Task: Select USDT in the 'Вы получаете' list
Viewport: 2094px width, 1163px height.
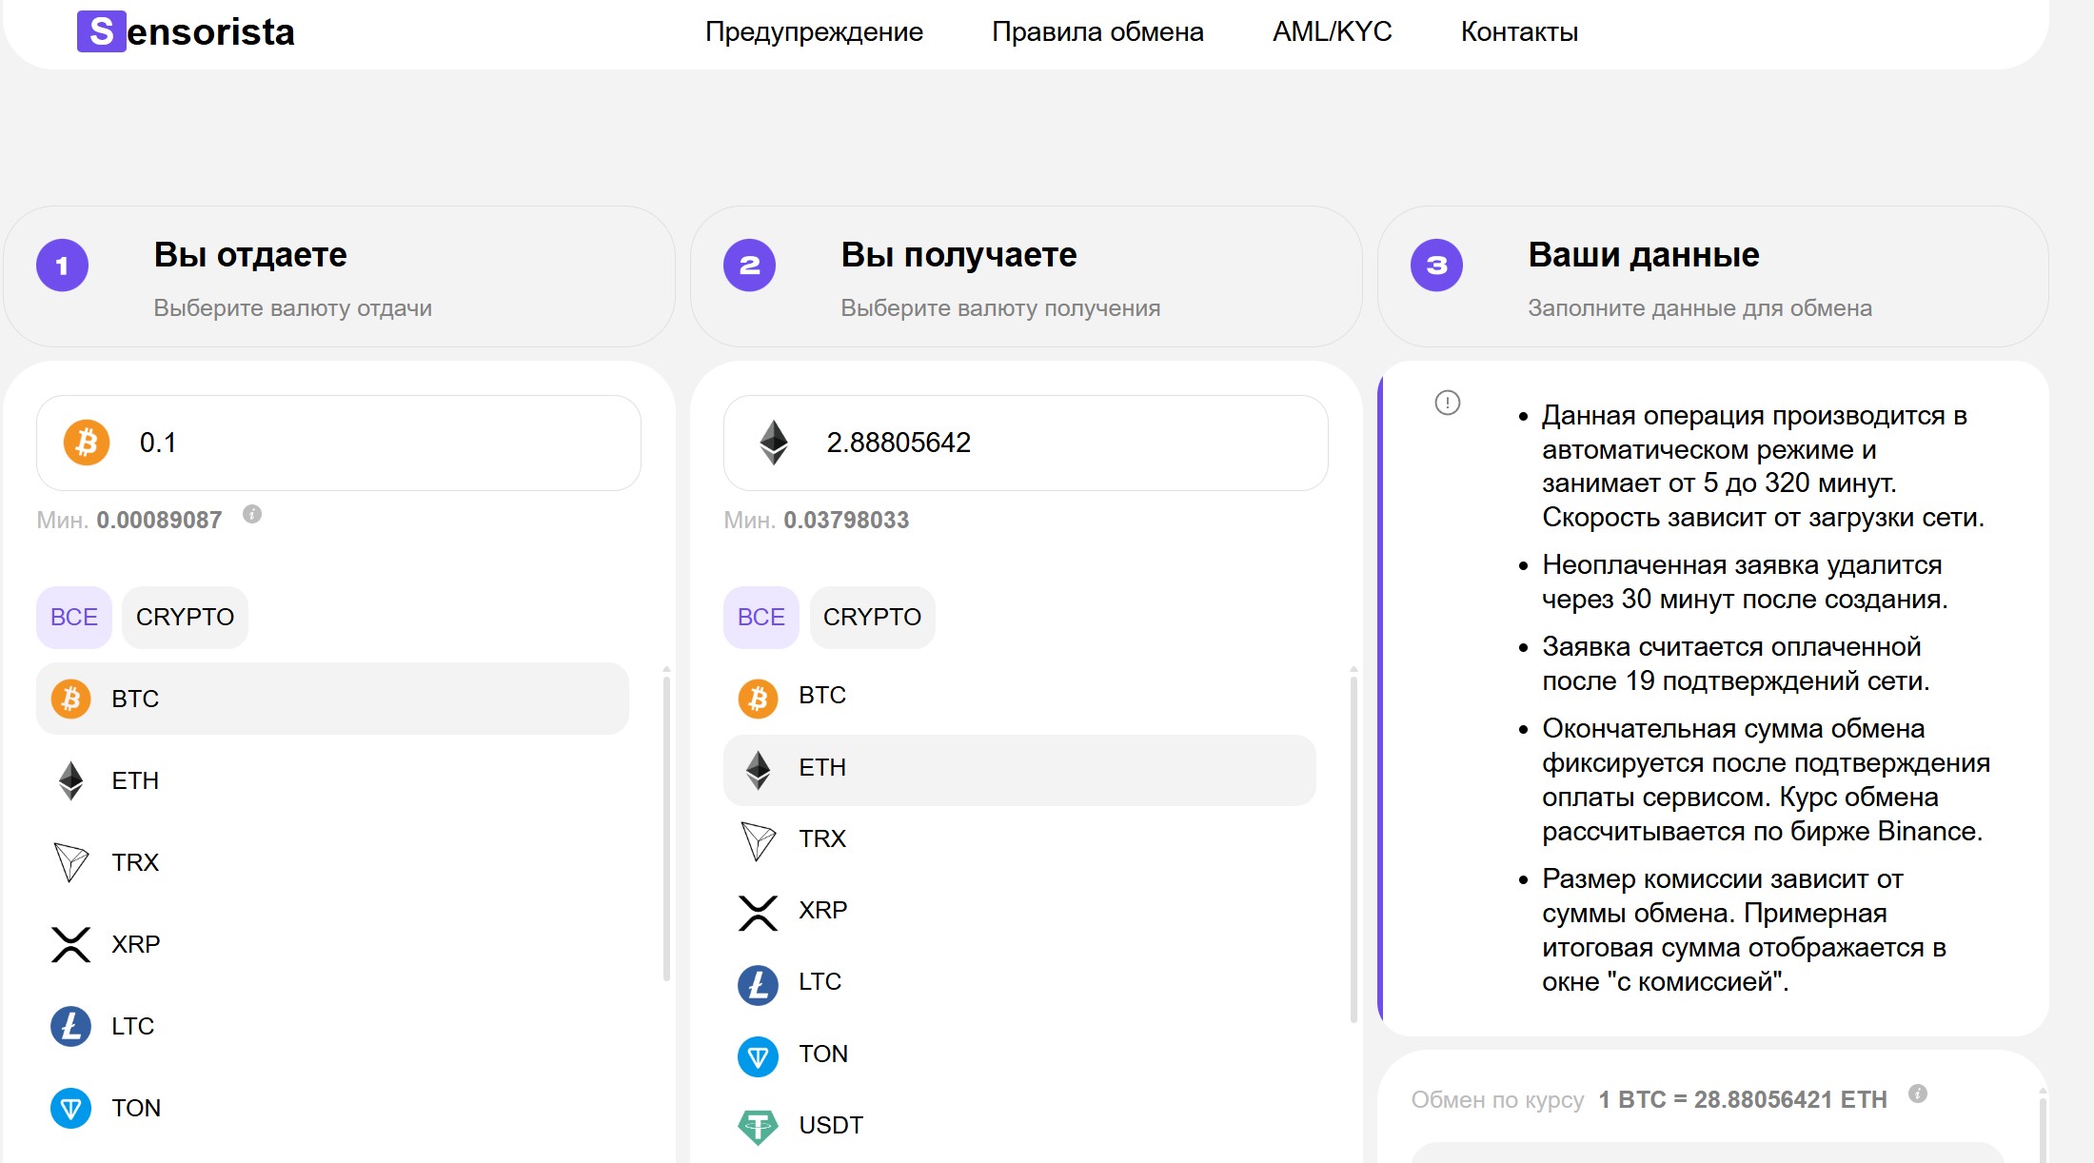Action: [827, 1124]
